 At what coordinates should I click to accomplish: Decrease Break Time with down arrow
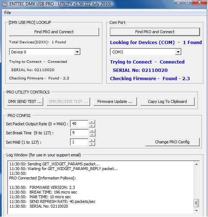click(92, 135)
